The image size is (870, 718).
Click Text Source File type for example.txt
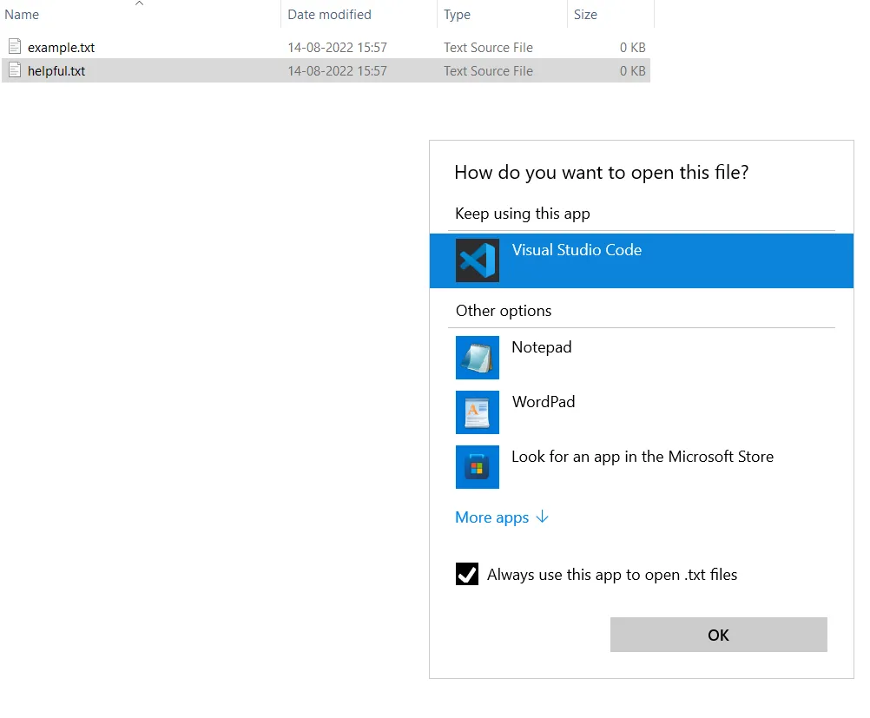coord(488,48)
